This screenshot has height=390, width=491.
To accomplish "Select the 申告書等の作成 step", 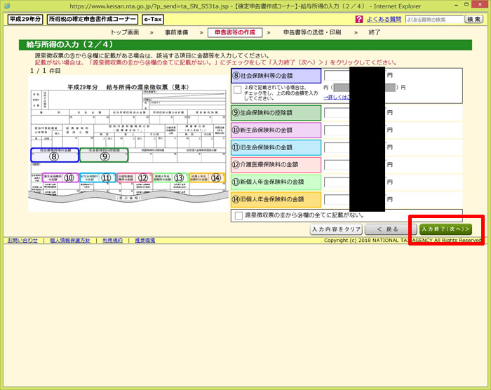I will 235,32.
